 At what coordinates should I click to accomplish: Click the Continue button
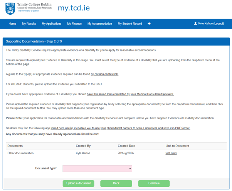(x=154, y=183)
